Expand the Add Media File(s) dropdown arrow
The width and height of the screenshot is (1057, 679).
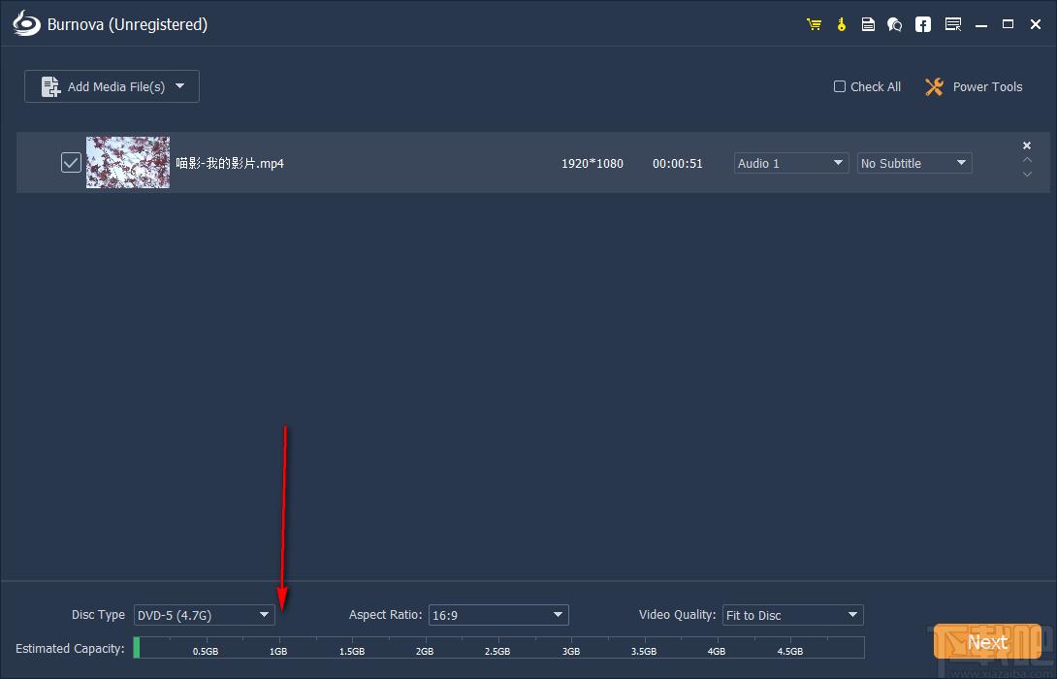[180, 86]
